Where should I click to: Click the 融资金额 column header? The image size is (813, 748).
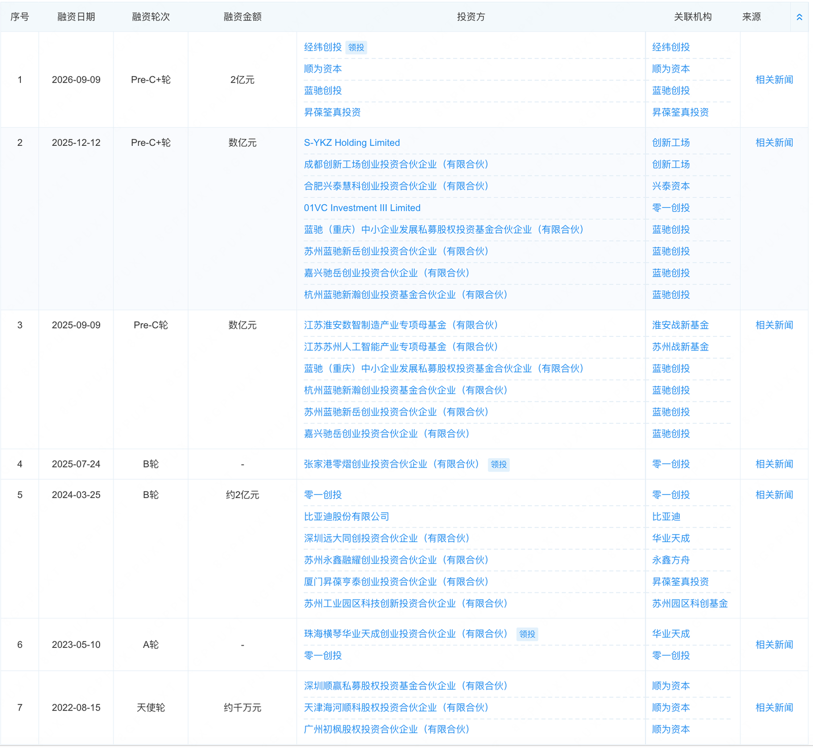click(x=242, y=17)
